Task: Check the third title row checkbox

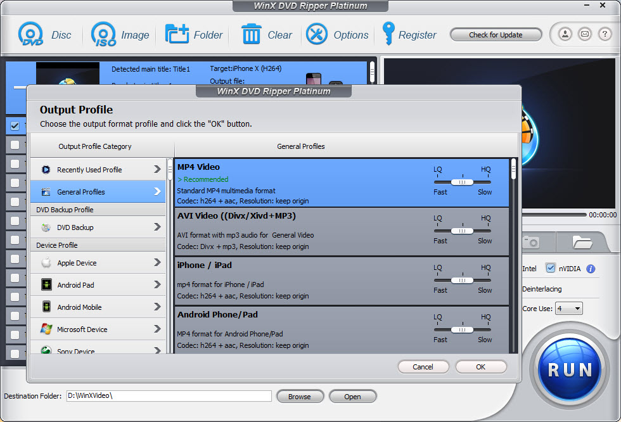Action: pyautogui.click(x=15, y=164)
